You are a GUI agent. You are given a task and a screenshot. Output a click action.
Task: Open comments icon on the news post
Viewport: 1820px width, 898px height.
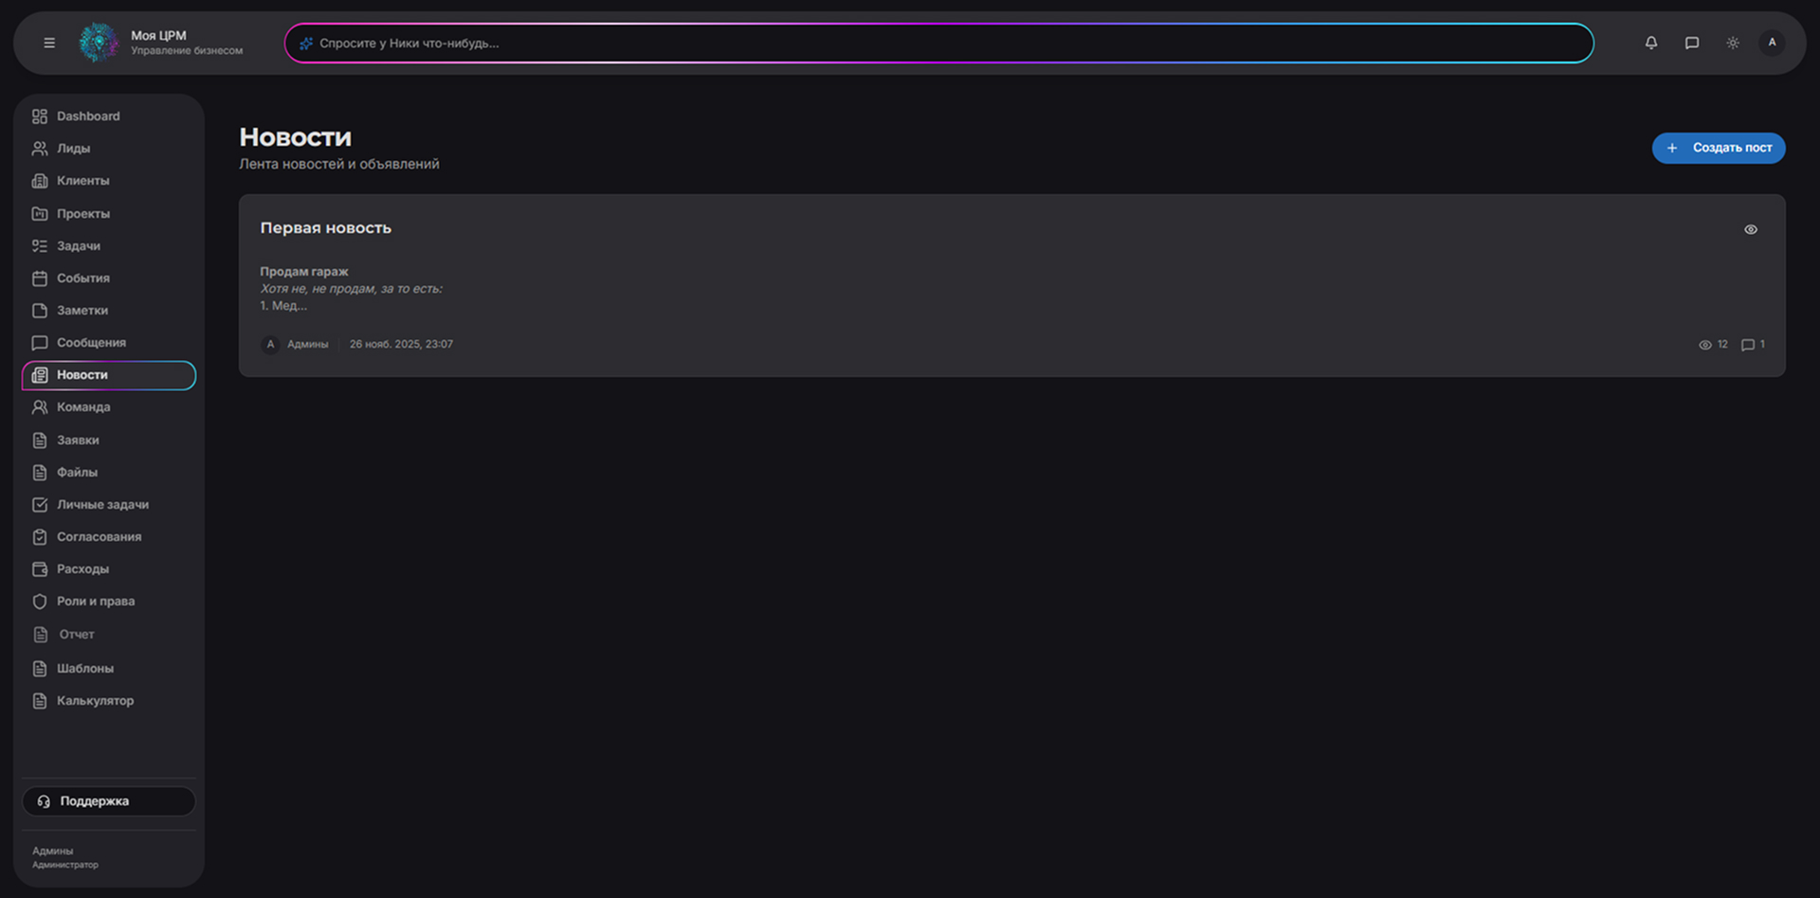1748,345
